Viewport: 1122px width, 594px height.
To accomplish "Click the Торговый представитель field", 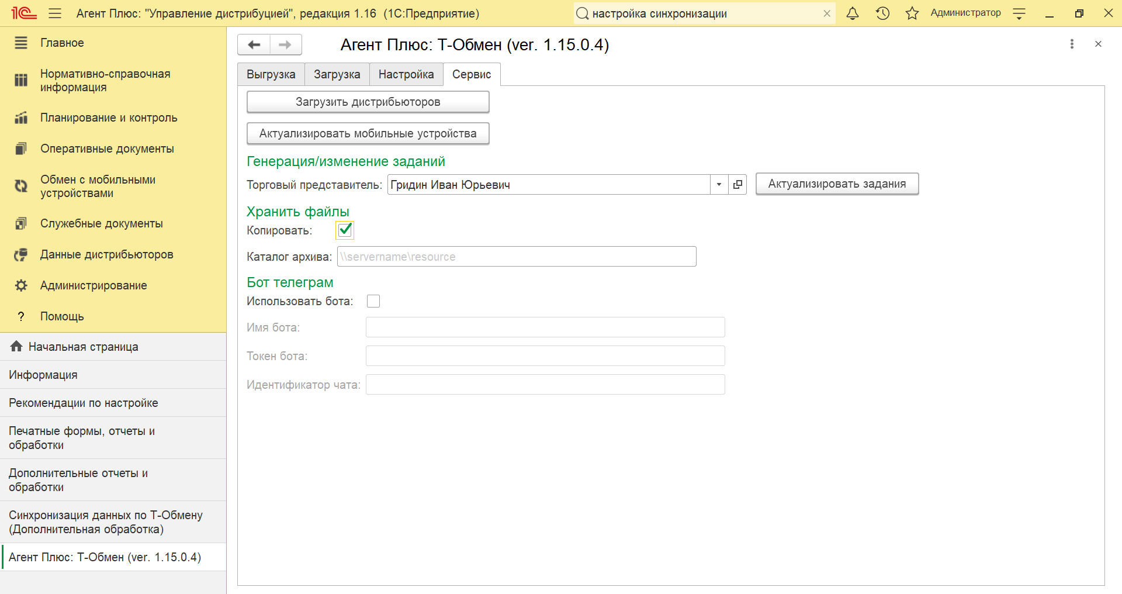I will pyautogui.click(x=549, y=185).
